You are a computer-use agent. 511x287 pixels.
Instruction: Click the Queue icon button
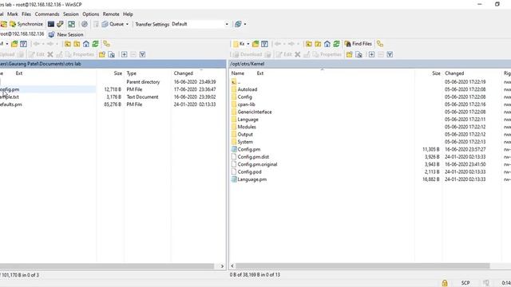pyautogui.click(x=113, y=24)
